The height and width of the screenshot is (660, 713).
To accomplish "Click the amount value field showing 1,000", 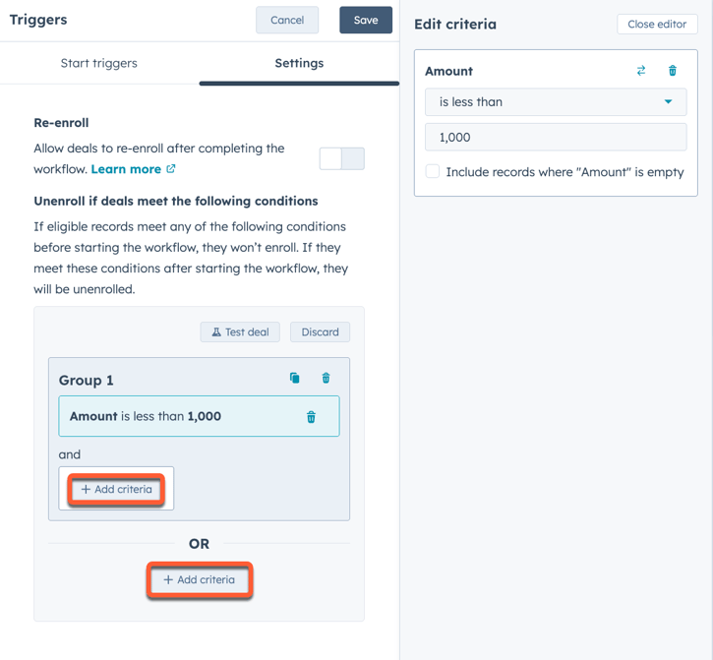I will point(556,138).
